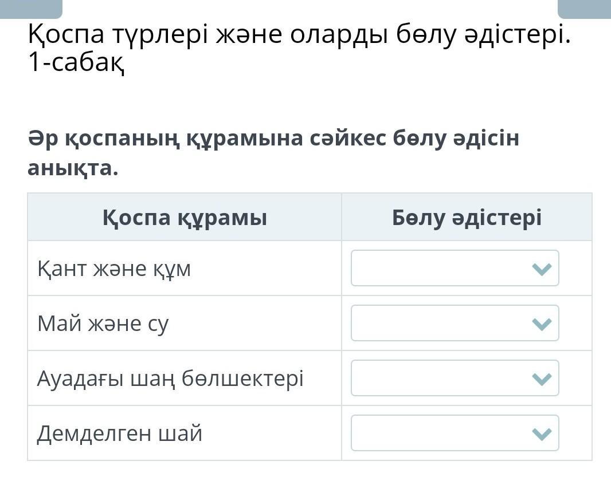Select the Бөлу әдістері column header
The width and height of the screenshot is (611, 477).
467,217
